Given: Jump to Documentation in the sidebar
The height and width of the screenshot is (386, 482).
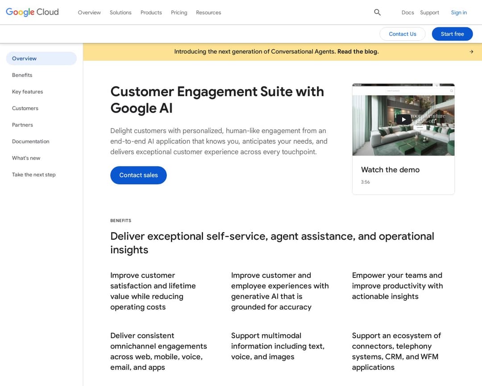Looking at the screenshot, I should tap(31, 142).
